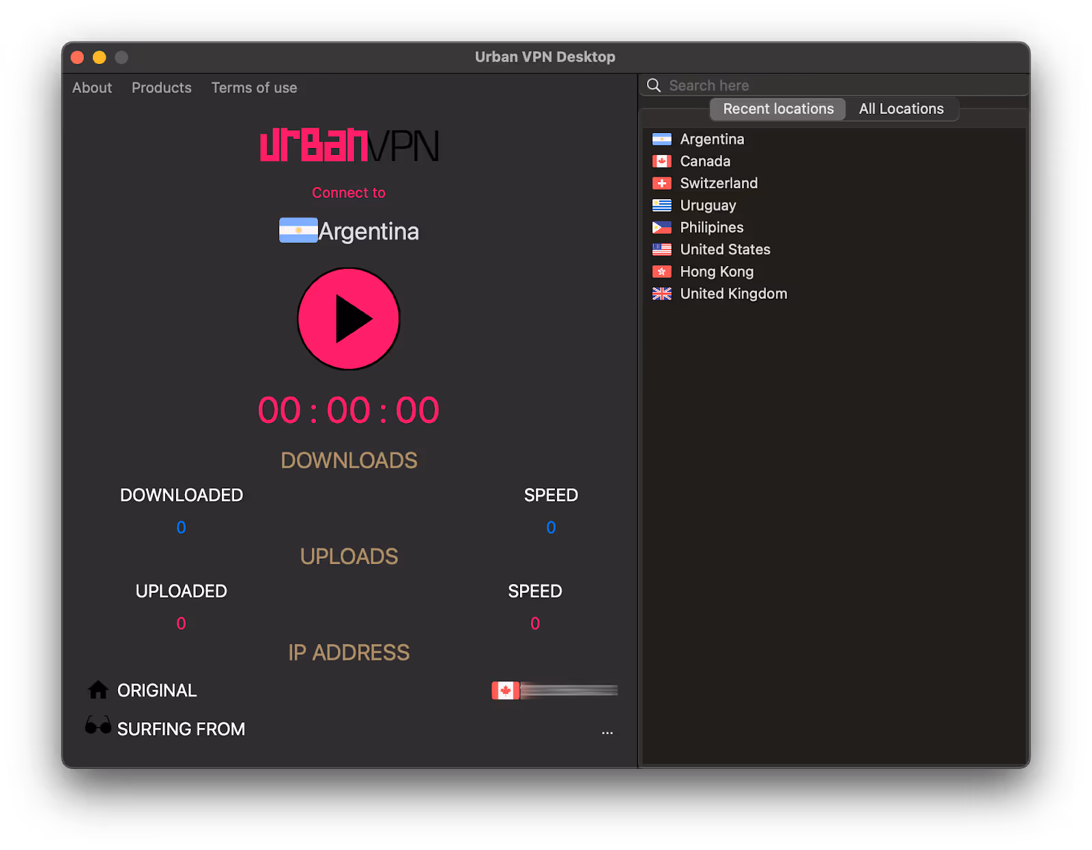The image size is (1092, 850).
Task: Click the Uruguay flag icon
Action: coord(662,205)
